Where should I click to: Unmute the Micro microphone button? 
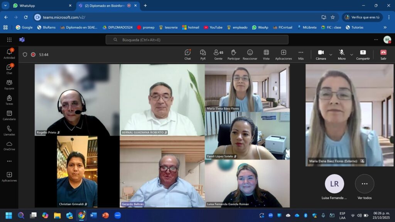point(341,54)
